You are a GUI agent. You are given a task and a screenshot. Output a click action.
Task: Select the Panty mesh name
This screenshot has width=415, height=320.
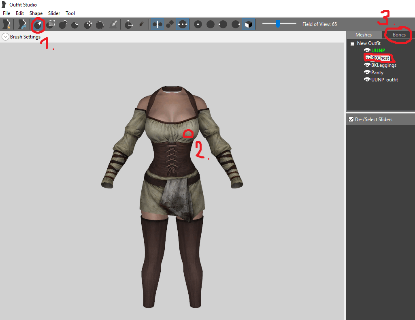coord(377,72)
